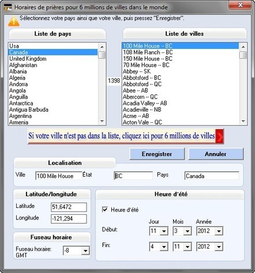Image resolution: width=255 pixels, height=273 pixels.
Task: Select Usa in the country list
Action: (53, 46)
